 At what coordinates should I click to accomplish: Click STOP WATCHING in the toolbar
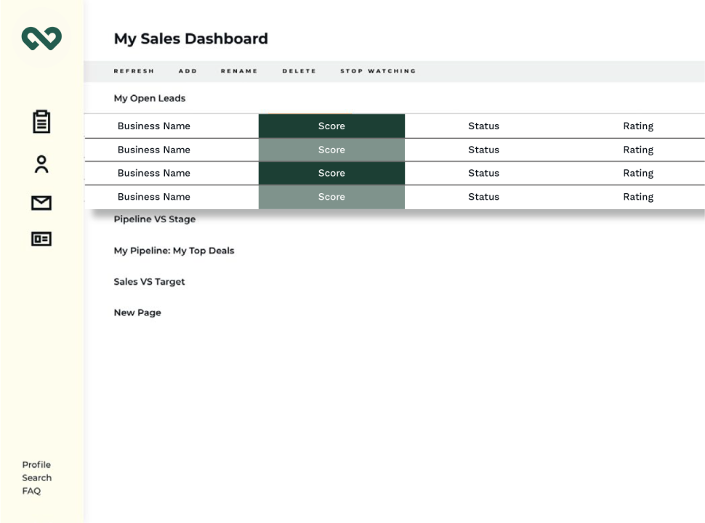tap(378, 71)
